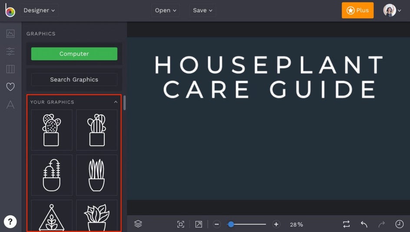
Task: Open the Text tool letter A icon
Action: tap(10, 104)
